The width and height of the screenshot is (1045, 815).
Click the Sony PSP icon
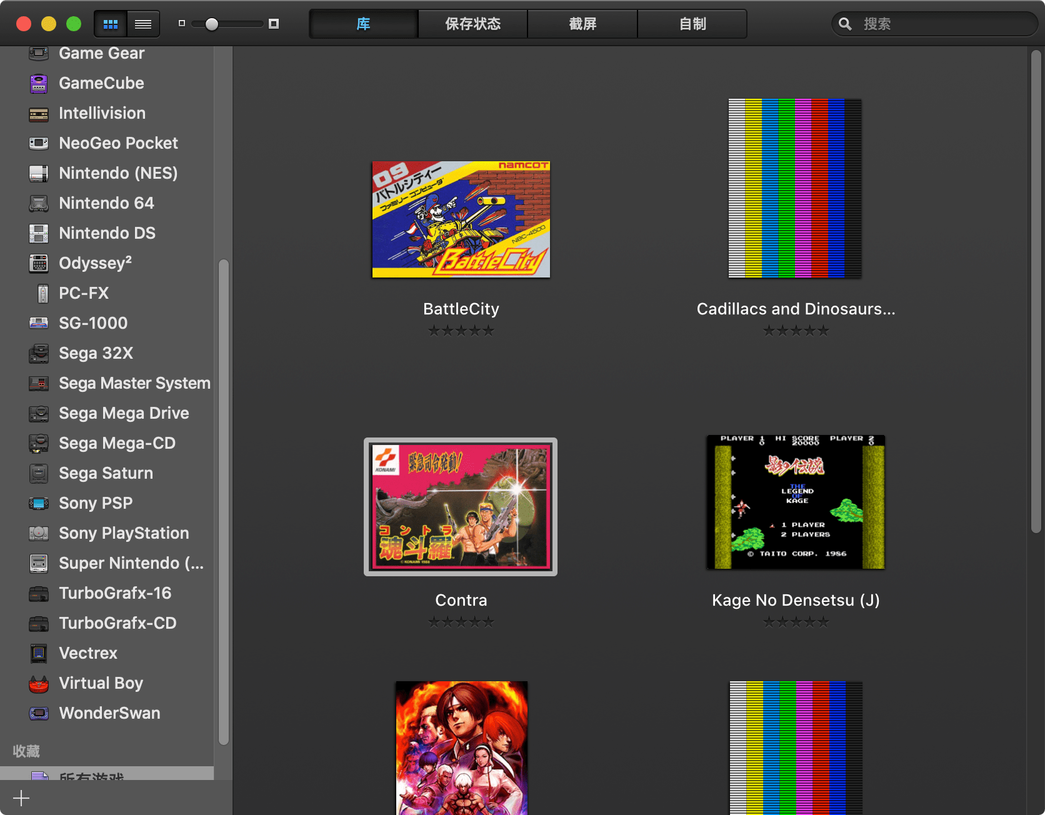39,503
